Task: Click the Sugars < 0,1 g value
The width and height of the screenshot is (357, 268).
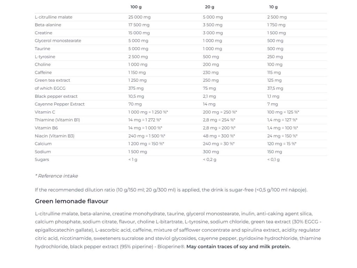Action: (x=273, y=160)
